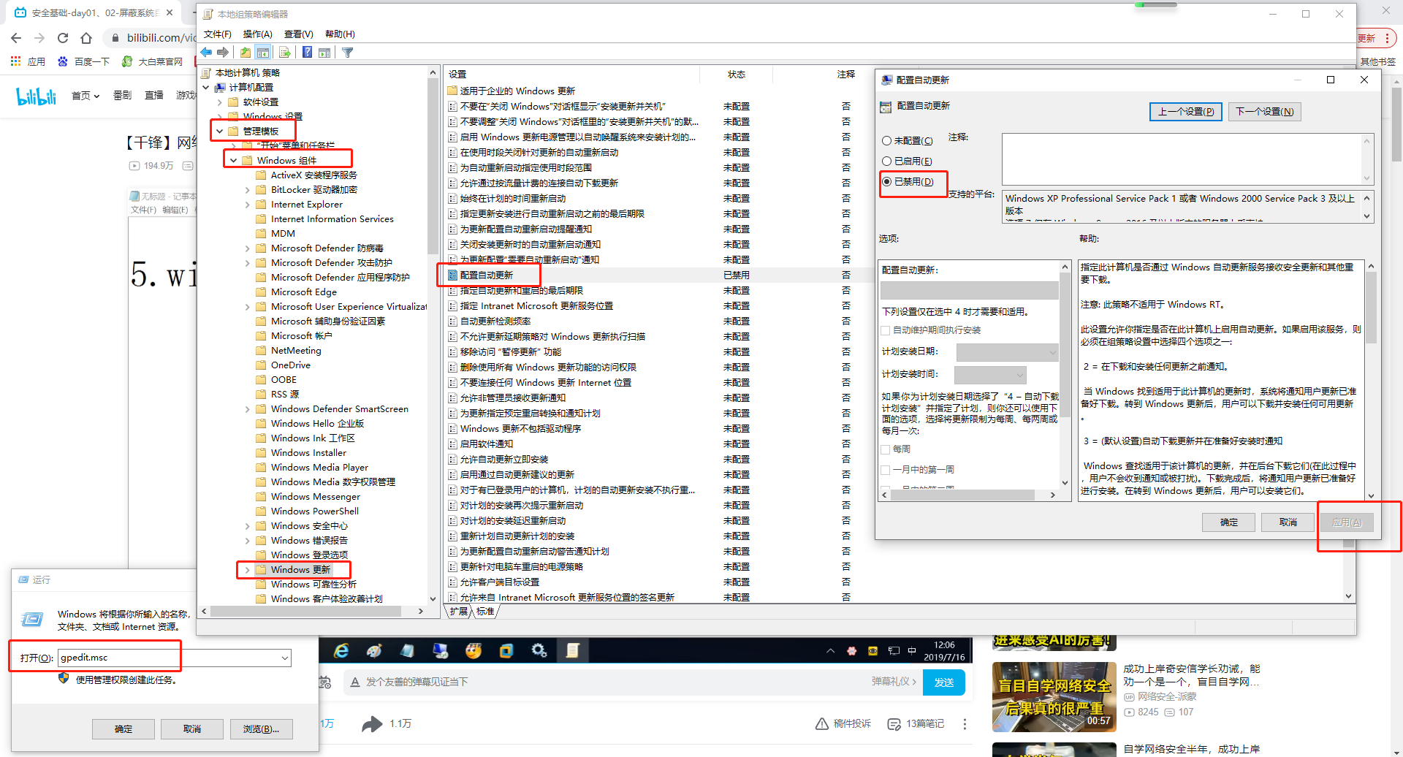Click the three-dot more options icon

tap(965, 723)
